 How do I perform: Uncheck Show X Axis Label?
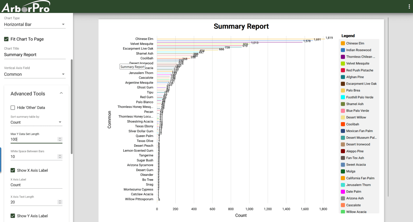tap(13, 170)
